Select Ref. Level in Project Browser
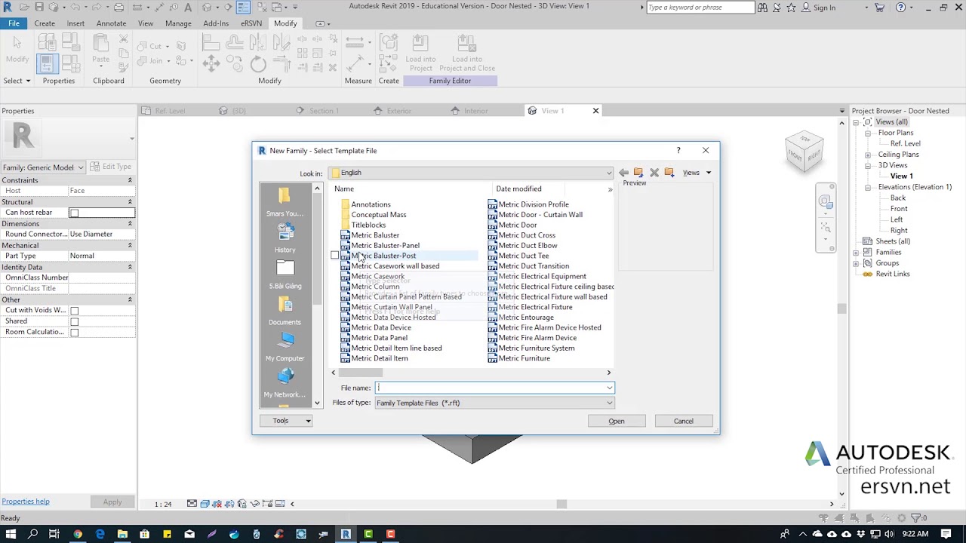966x543 pixels. pyautogui.click(x=905, y=143)
